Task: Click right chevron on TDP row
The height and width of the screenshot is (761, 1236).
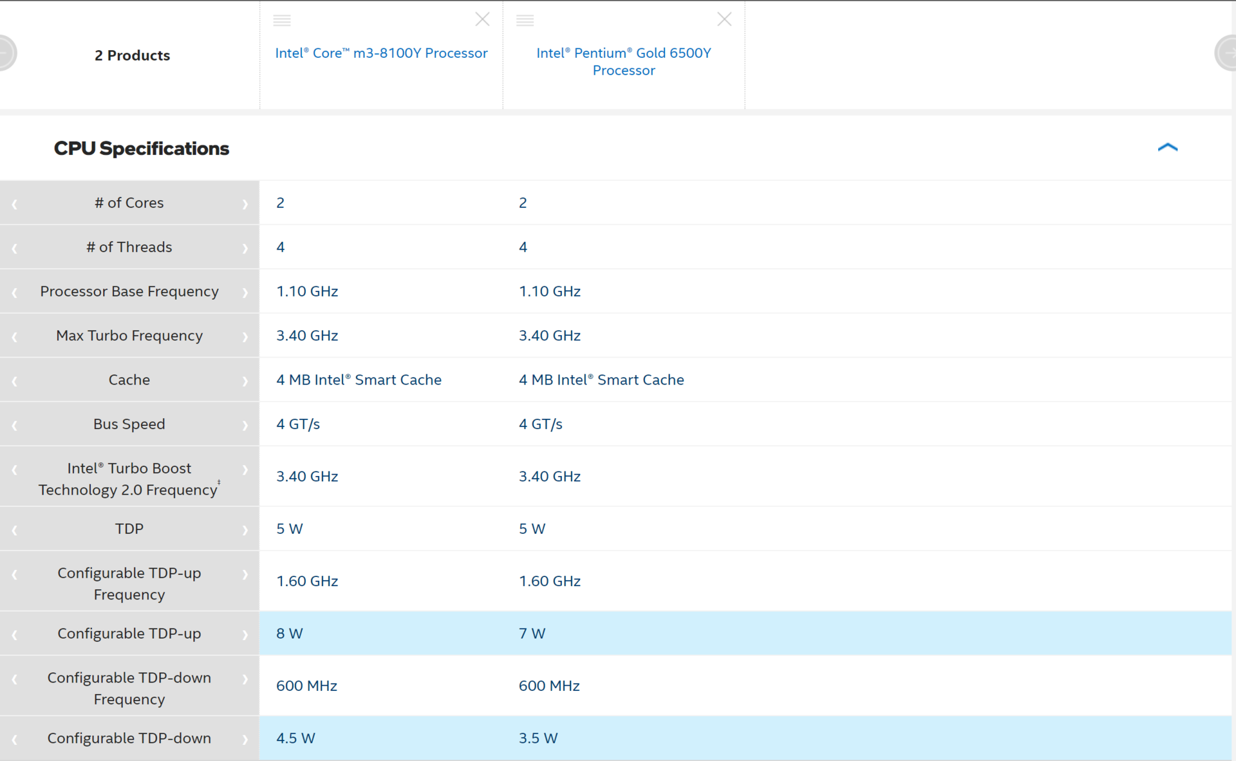Action: [245, 531]
